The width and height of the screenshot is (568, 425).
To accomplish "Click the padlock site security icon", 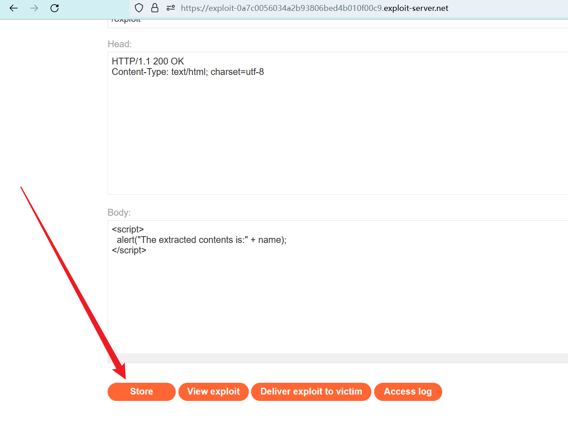I will tap(155, 8).
